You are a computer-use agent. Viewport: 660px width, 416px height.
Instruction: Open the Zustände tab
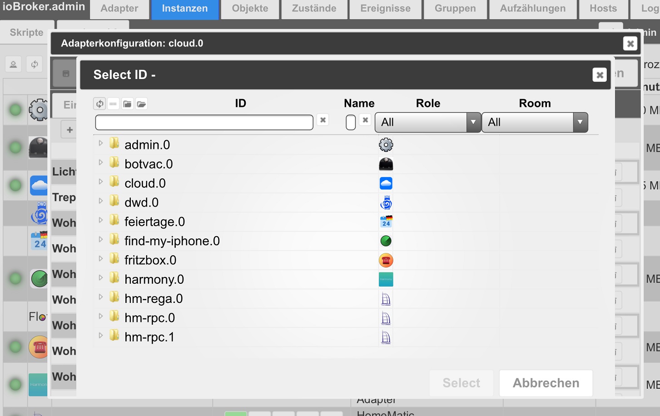click(x=314, y=9)
